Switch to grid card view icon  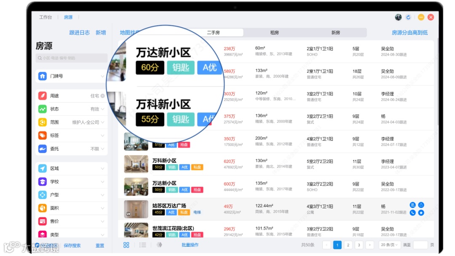coord(126,245)
